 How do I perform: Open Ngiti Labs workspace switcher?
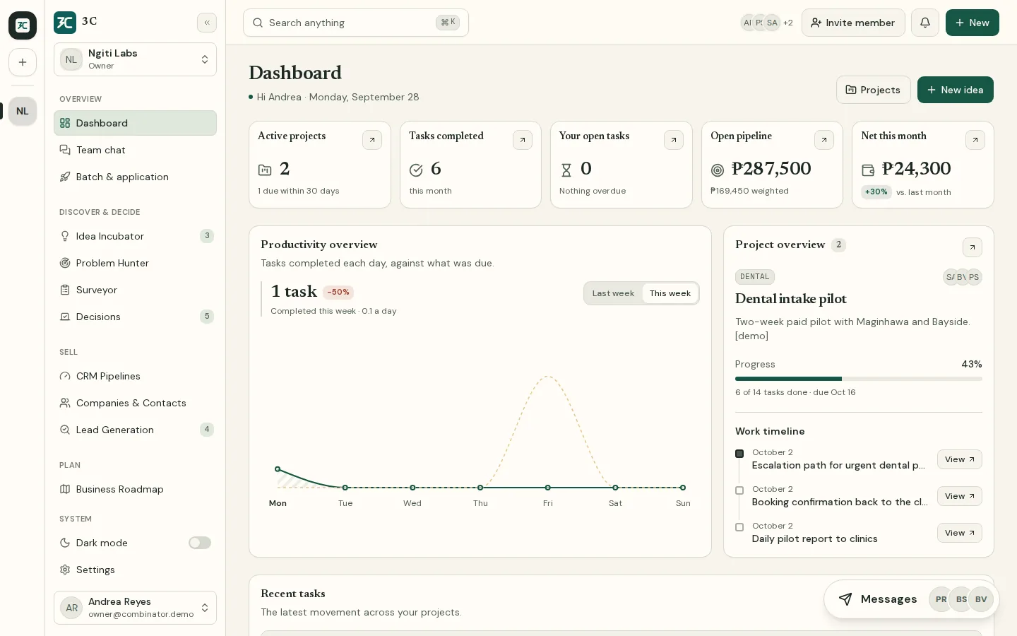[x=135, y=59]
